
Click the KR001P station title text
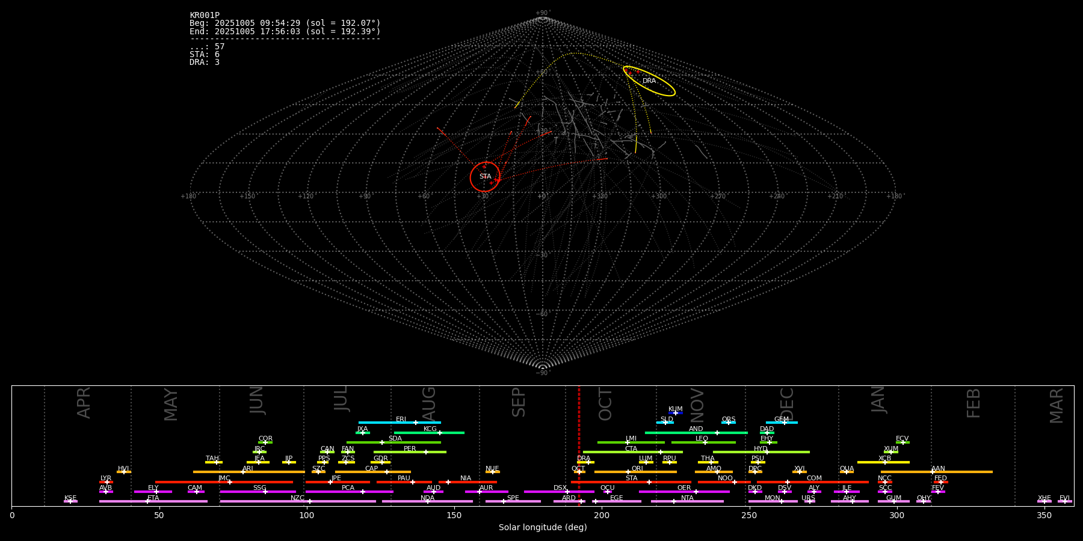click(x=205, y=16)
